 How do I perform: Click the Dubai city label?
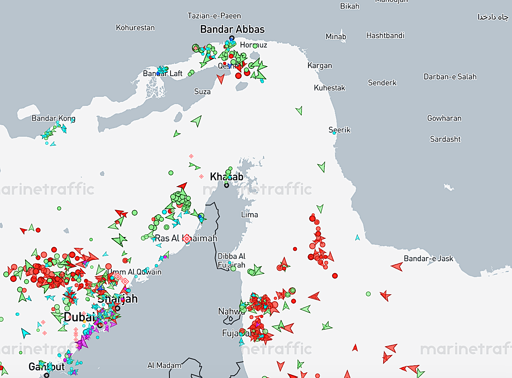coord(79,317)
